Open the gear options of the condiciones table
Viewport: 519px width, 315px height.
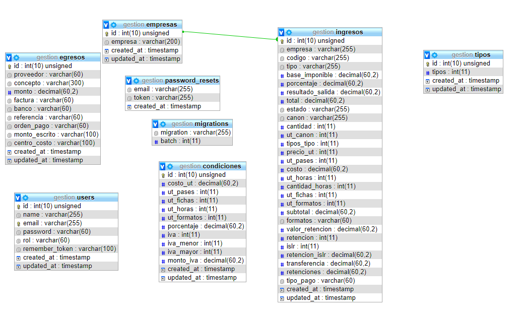click(170, 167)
